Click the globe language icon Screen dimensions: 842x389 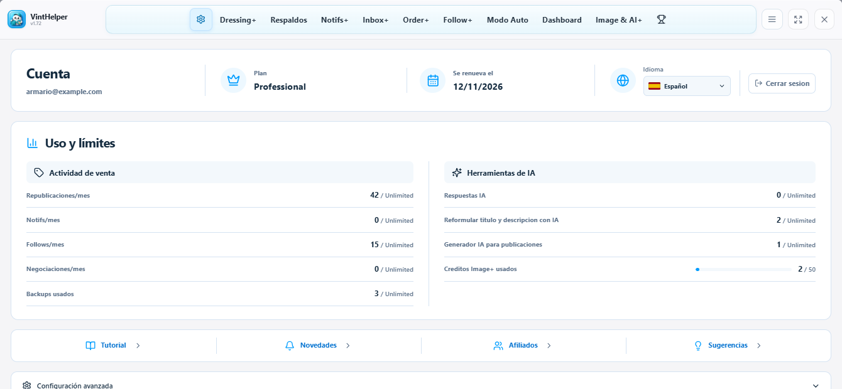click(623, 80)
